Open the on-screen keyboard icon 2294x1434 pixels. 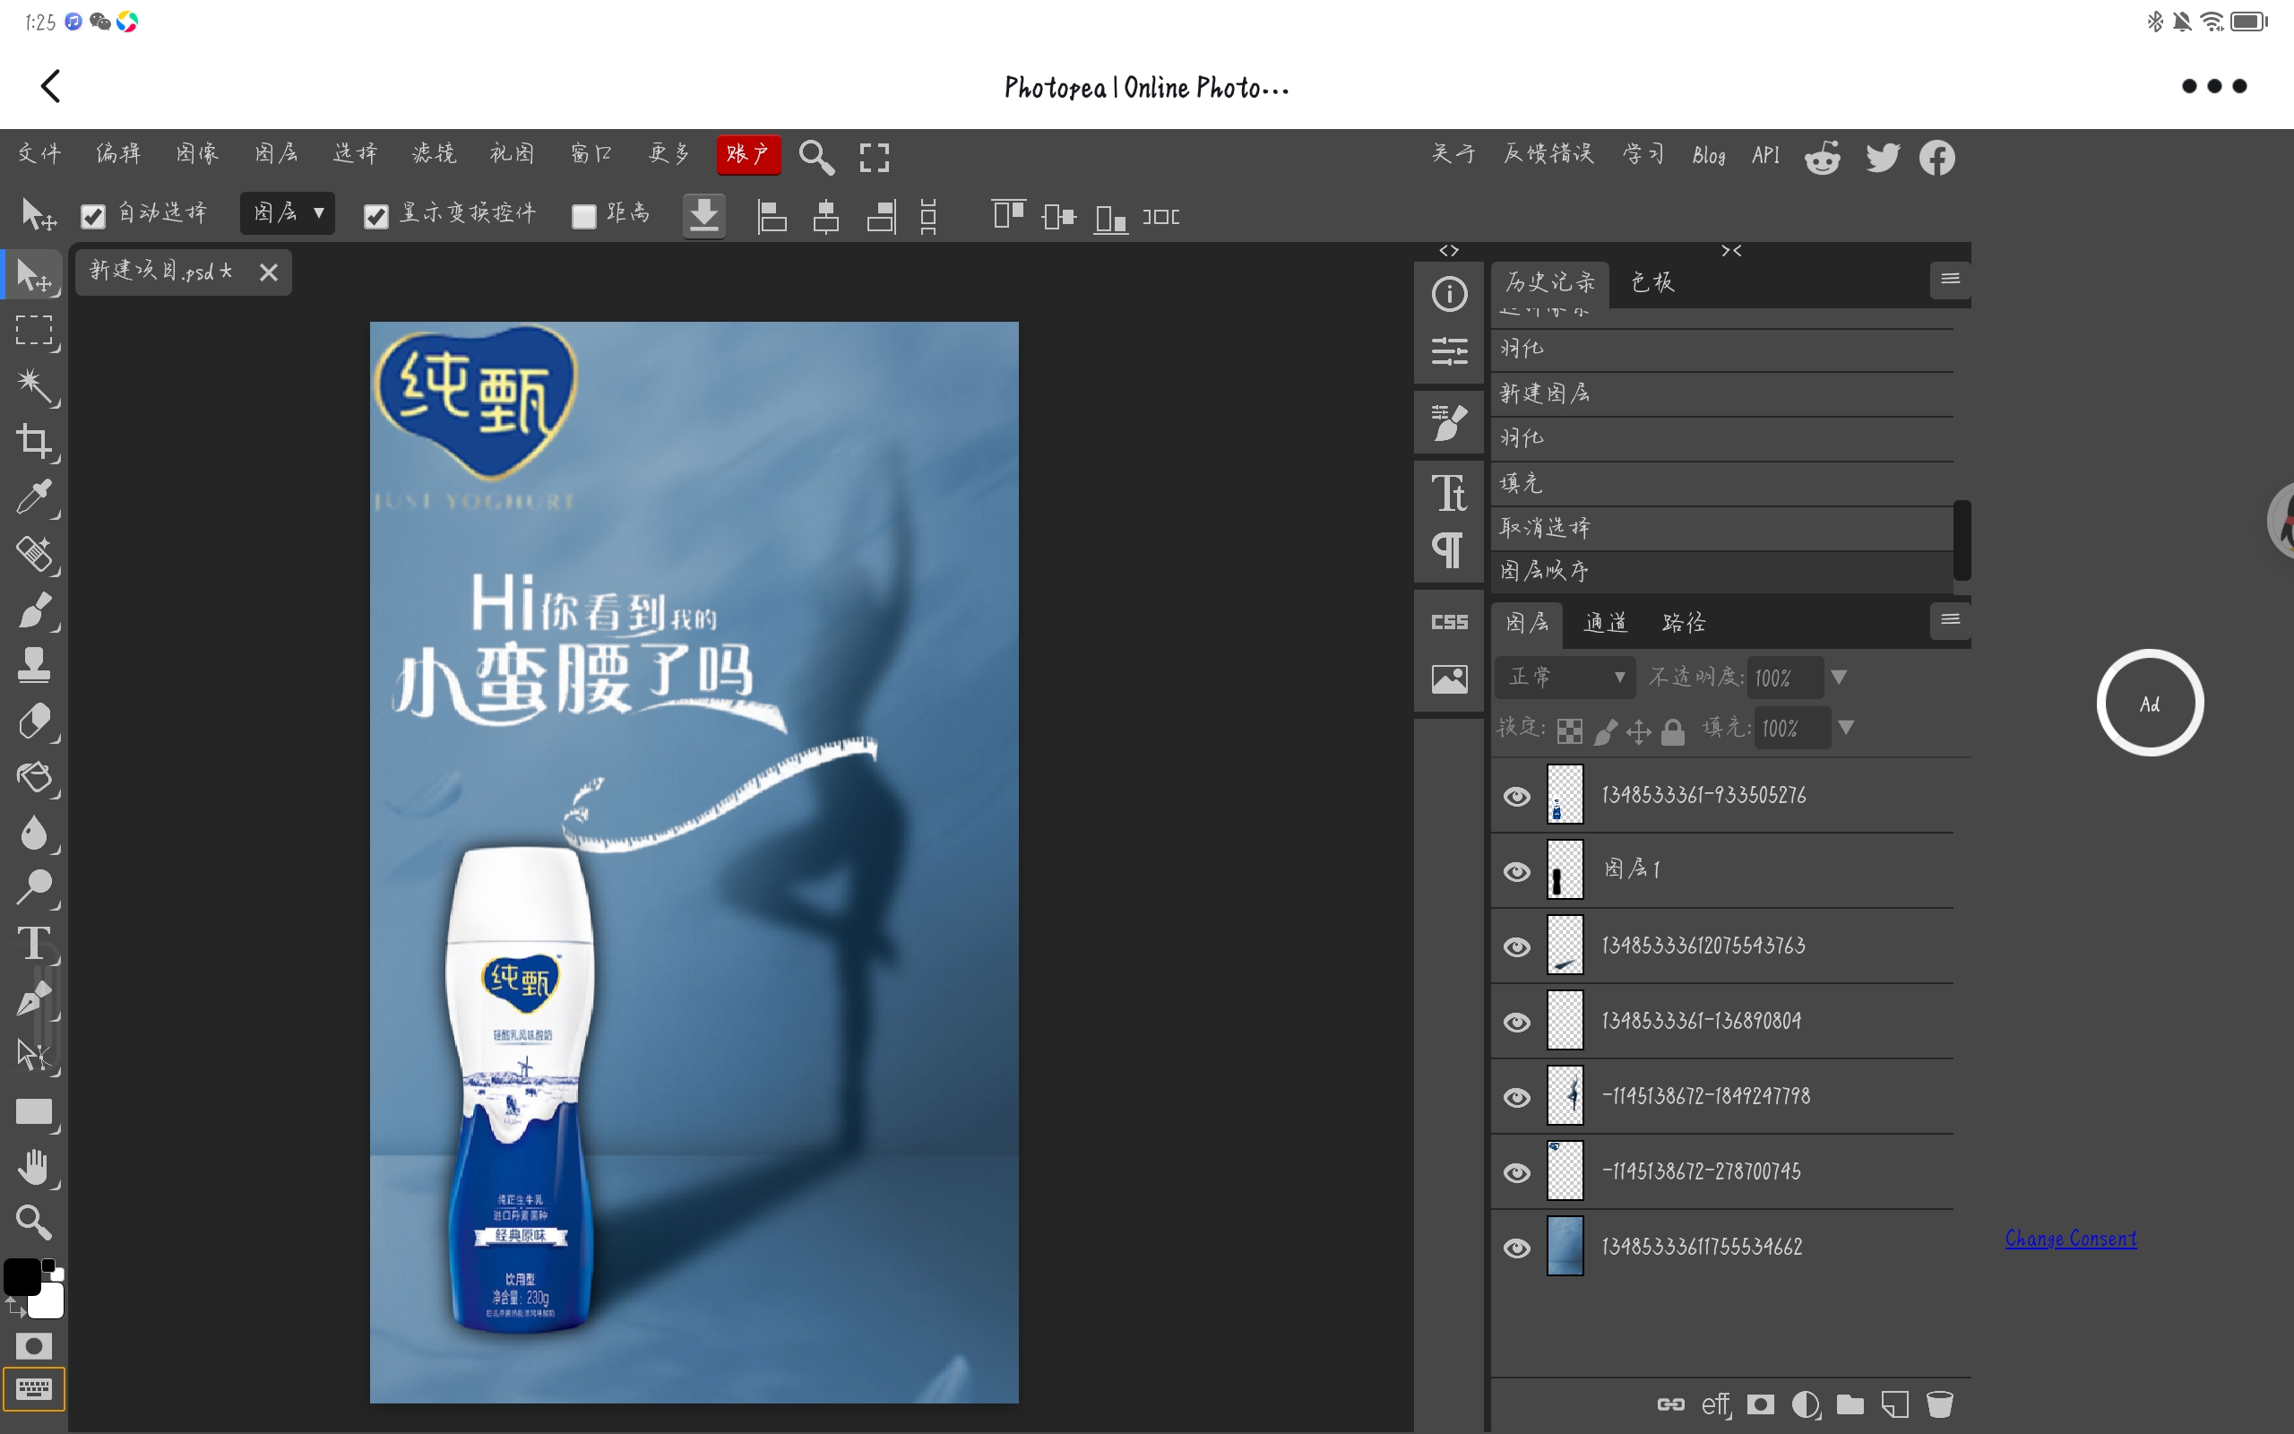(x=34, y=1389)
